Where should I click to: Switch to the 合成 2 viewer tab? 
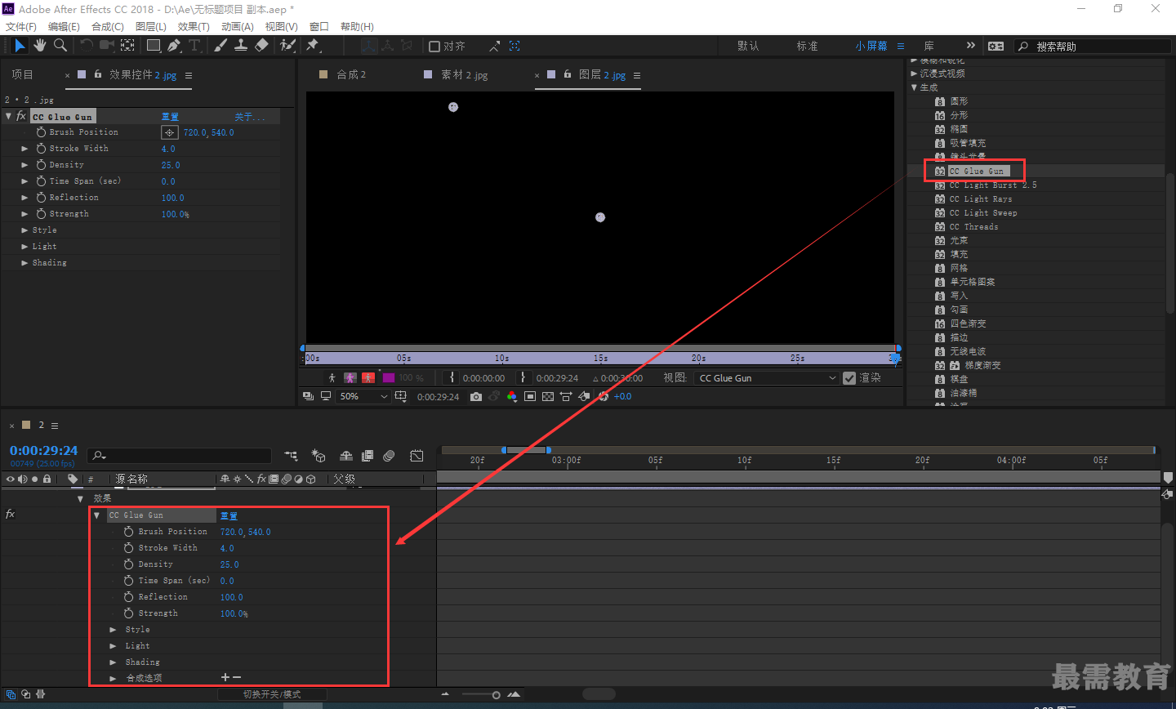(351, 74)
